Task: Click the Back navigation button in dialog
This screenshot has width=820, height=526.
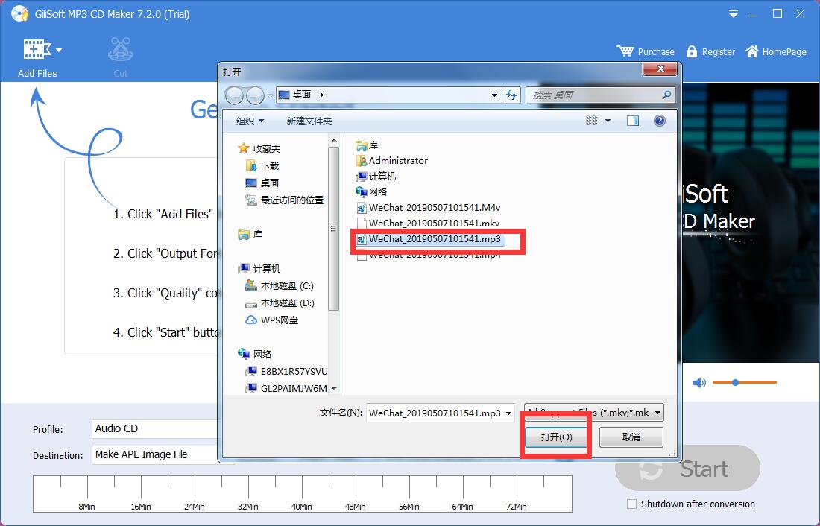Action: pyautogui.click(x=234, y=95)
